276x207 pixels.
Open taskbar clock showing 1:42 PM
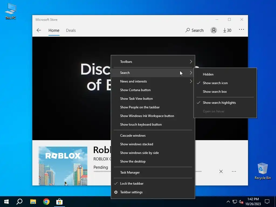click(x=253, y=202)
